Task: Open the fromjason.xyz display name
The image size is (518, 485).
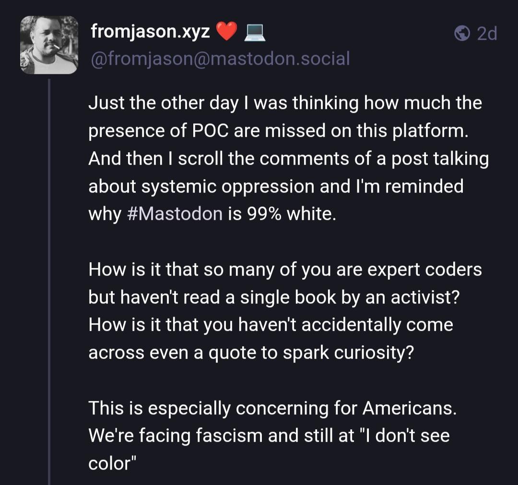Action: pyautogui.click(x=150, y=32)
